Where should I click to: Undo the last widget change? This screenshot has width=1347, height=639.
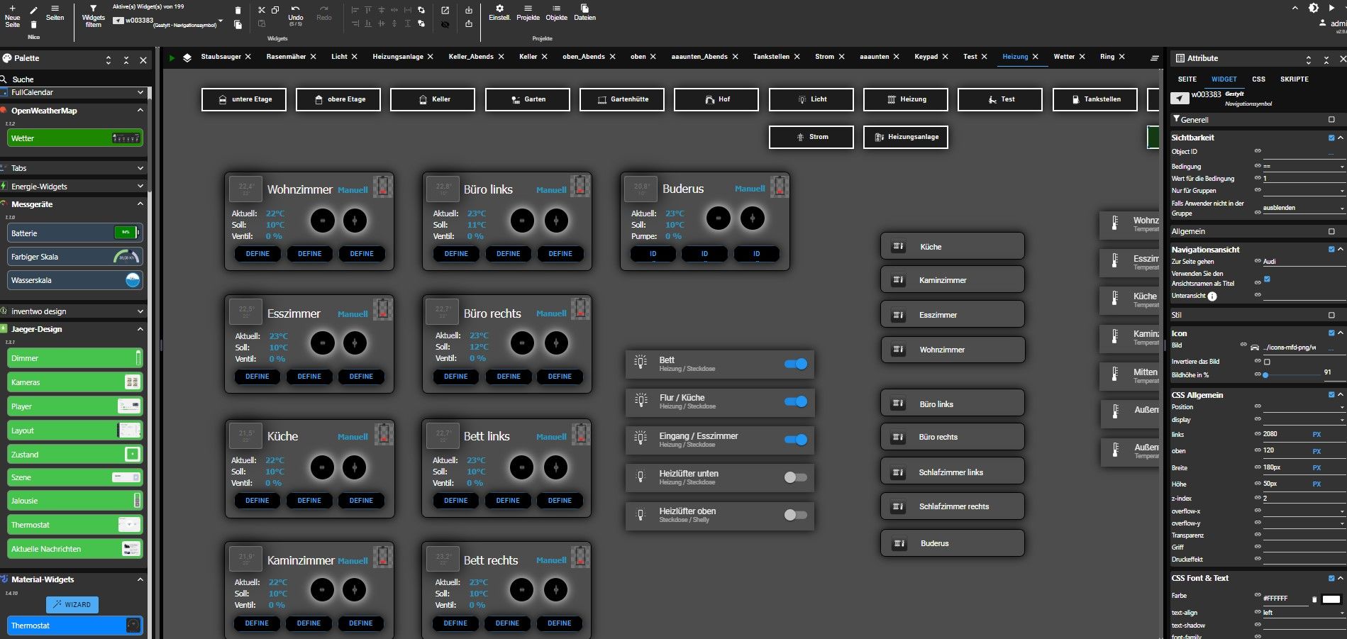pyautogui.click(x=296, y=15)
